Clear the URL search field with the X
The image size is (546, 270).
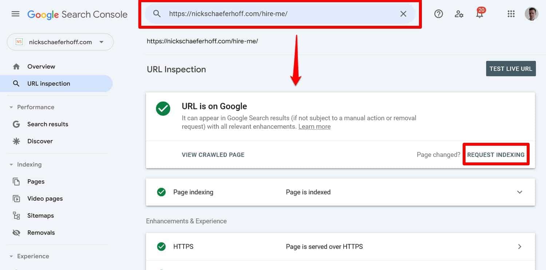(403, 14)
